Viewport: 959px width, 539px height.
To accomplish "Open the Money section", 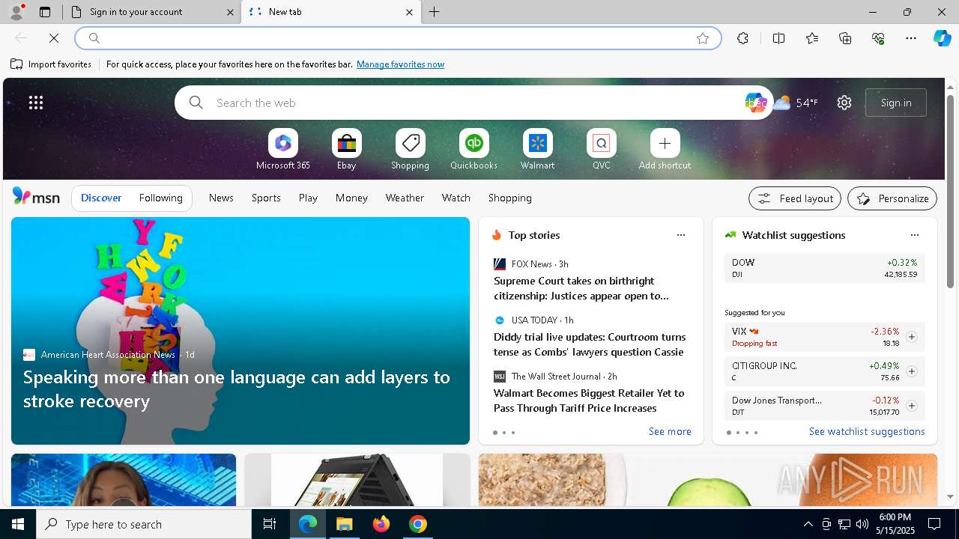I will [x=351, y=198].
